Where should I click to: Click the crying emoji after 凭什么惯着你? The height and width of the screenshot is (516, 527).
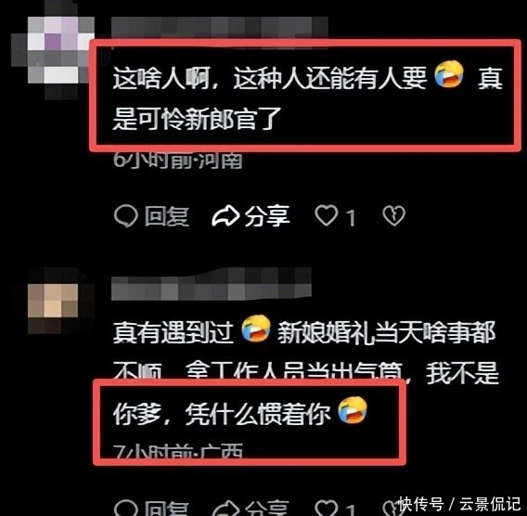[353, 410]
